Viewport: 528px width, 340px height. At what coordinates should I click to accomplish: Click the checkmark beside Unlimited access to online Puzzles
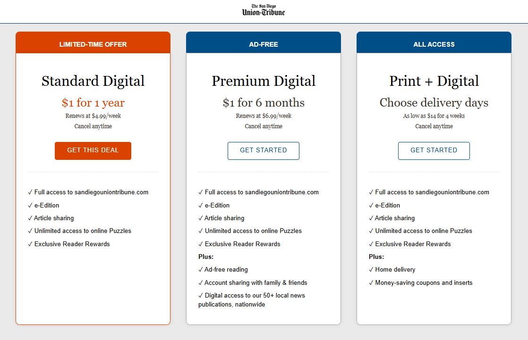coord(30,231)
